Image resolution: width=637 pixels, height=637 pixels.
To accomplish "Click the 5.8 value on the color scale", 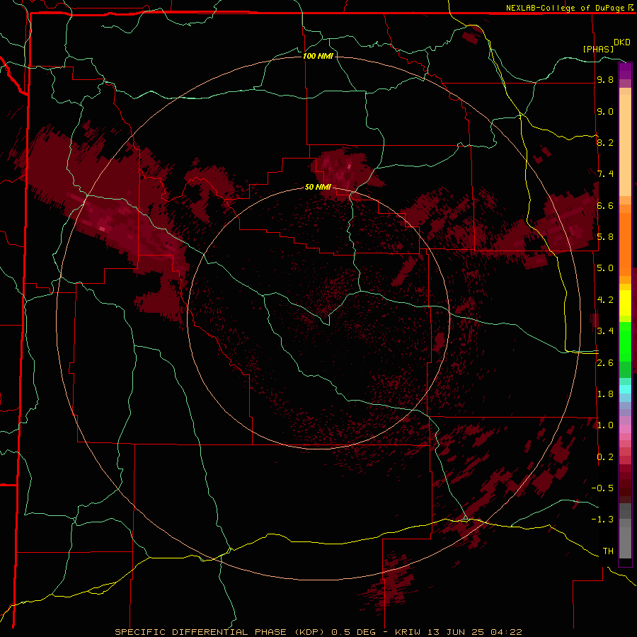I will 605,237.
